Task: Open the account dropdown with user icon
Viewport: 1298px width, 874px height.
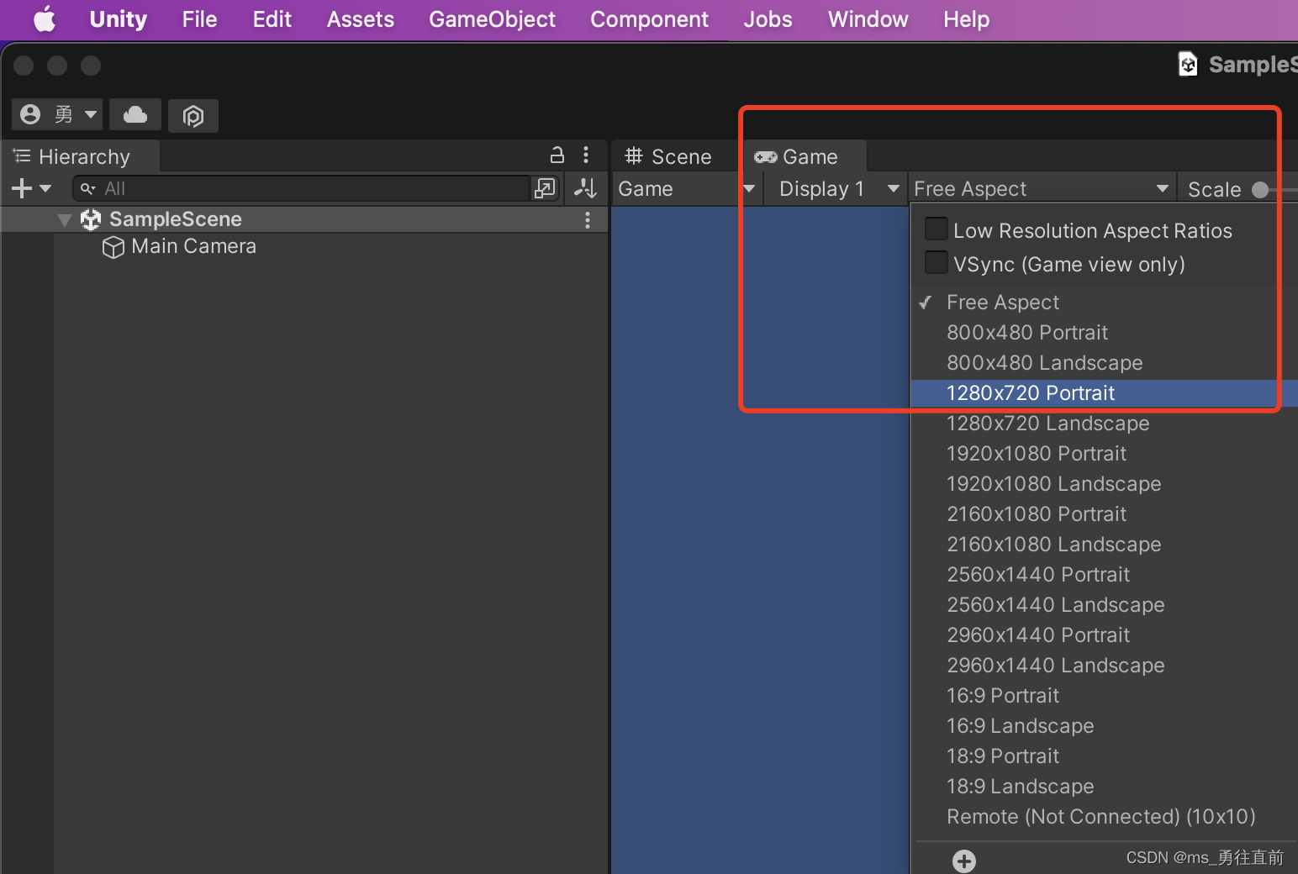Action: (x=57, y=114)
